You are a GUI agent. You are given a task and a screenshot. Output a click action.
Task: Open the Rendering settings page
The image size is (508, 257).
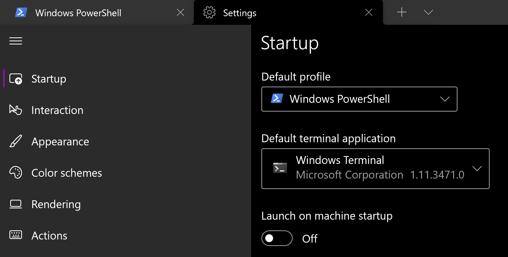point(126,204)
